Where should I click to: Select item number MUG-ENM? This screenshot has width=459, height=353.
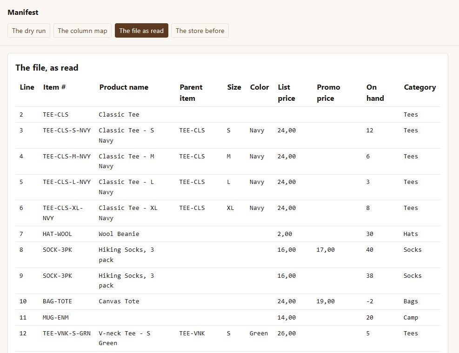[56, 318]
